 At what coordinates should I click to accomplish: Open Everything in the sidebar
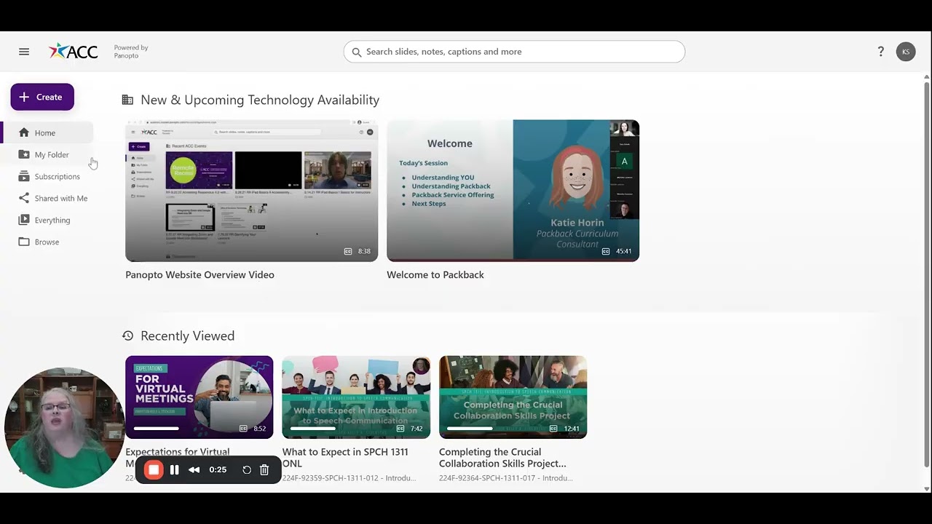(x=47, y=221)
